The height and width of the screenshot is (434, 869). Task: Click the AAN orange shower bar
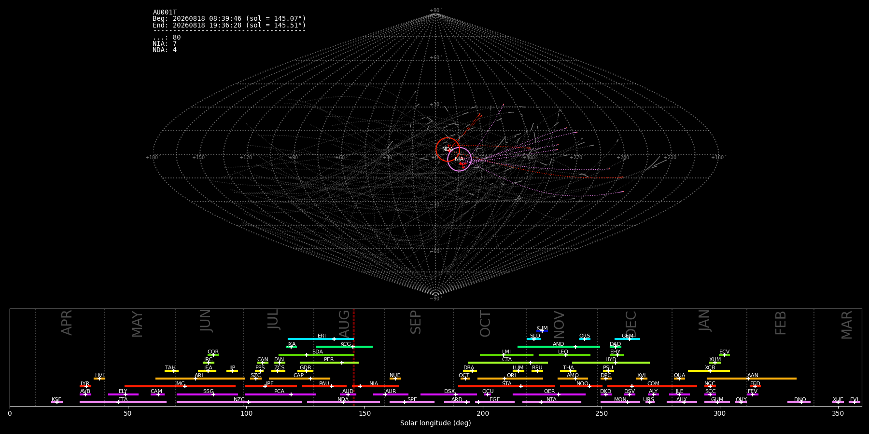click(x=752, y=379)
